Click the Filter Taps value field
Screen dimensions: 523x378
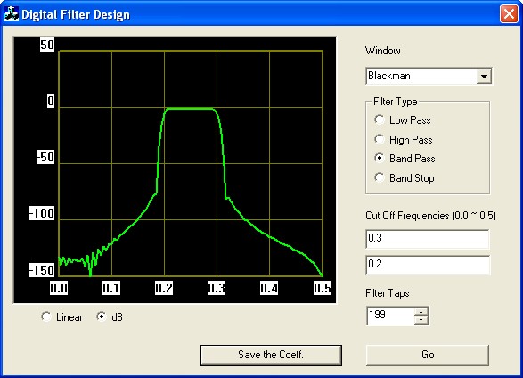(x=390, y=316)
